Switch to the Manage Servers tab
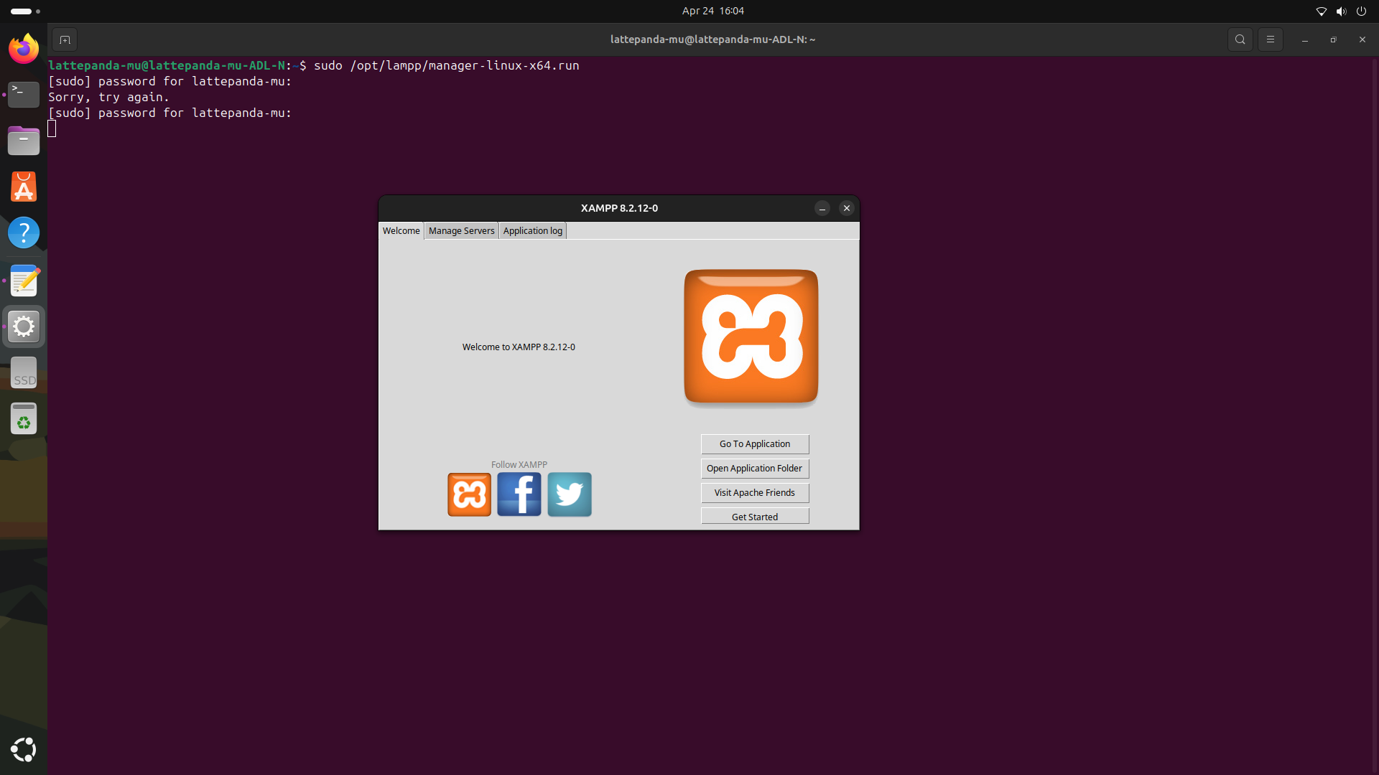Screen dimensions: 1379x775 (461, 230)
